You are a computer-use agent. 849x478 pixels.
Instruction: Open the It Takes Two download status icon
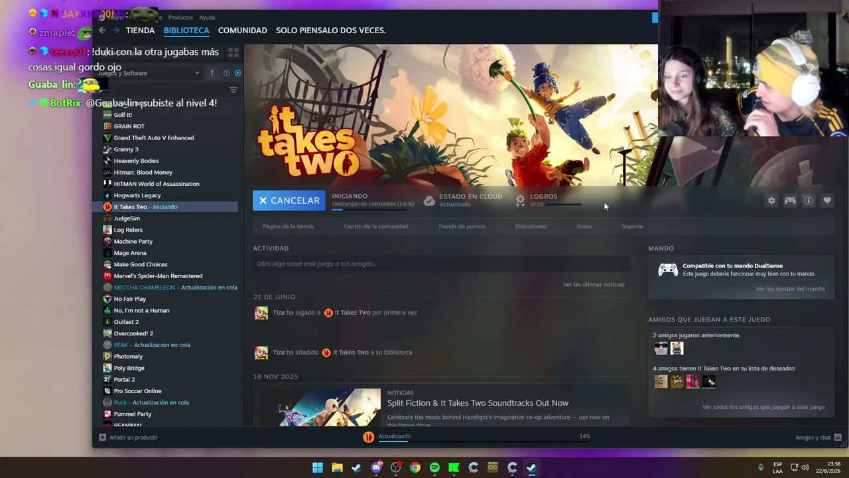click(368, 437)
